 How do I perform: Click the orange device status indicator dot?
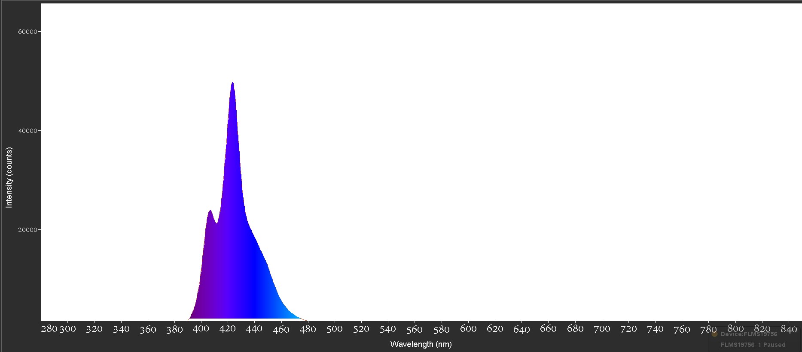pyautogui.click(x=714, y=334)
